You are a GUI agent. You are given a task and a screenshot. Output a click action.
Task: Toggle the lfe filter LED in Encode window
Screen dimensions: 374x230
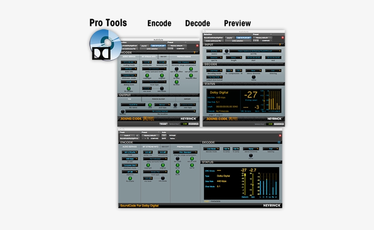[x=177, y=82]
